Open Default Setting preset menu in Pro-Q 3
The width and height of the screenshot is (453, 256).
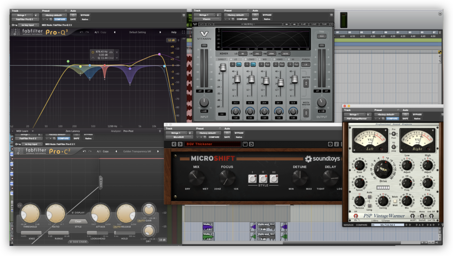click(138, 32)
